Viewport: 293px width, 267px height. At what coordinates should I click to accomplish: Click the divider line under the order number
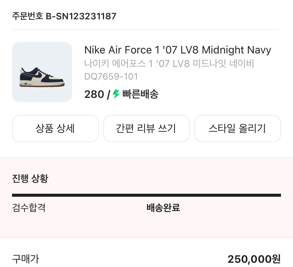(x=146, y=29)
